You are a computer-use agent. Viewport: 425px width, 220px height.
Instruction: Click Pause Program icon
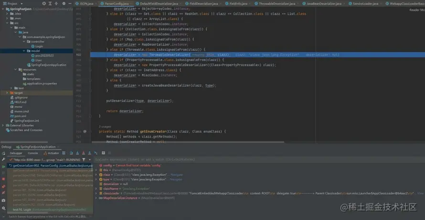pos(3,173)
